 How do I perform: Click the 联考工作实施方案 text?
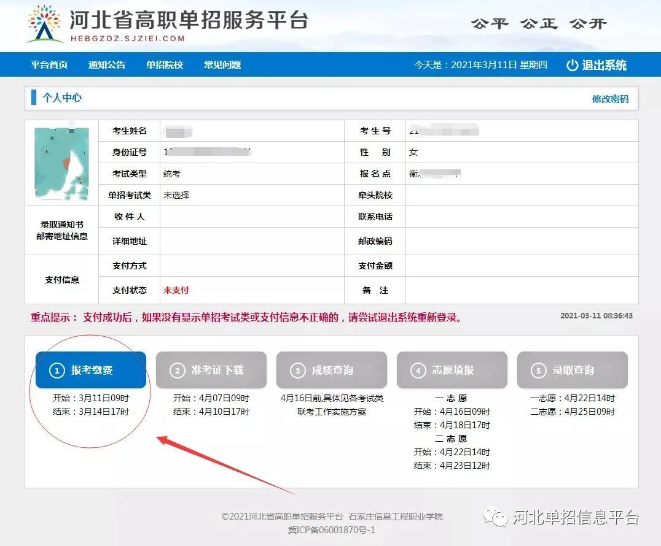coord(332,412)
